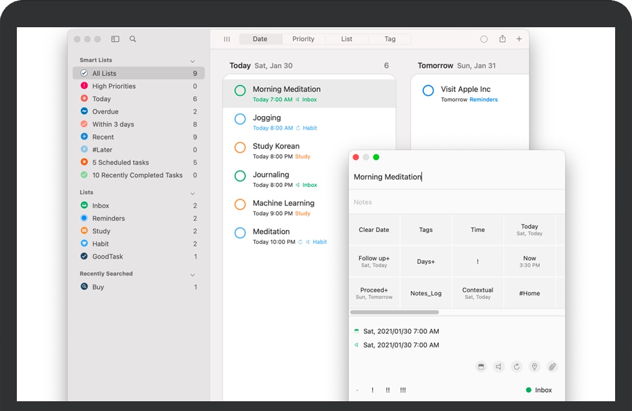Mark Morning Meditation task as complete
The height and width of the screenshot is (411, 632).
coord(240,91)
